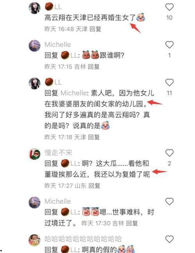The width and height of the screenshot is (195, 253).
Task: Like LL's reply with 11 likes
Action: click(169, 83)
